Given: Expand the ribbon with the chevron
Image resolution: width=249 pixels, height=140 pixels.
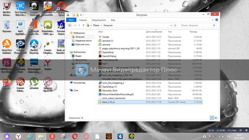Looking at the screenshot, I should click(x=213, y=20).
